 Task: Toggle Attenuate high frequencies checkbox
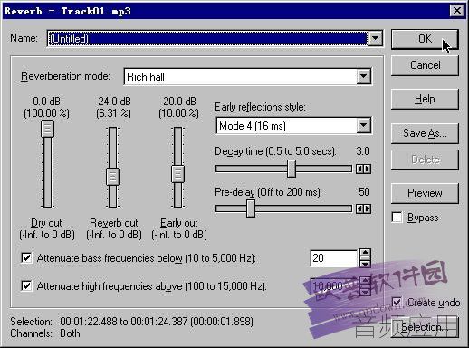pyautogui.click(x=26, y=285)
